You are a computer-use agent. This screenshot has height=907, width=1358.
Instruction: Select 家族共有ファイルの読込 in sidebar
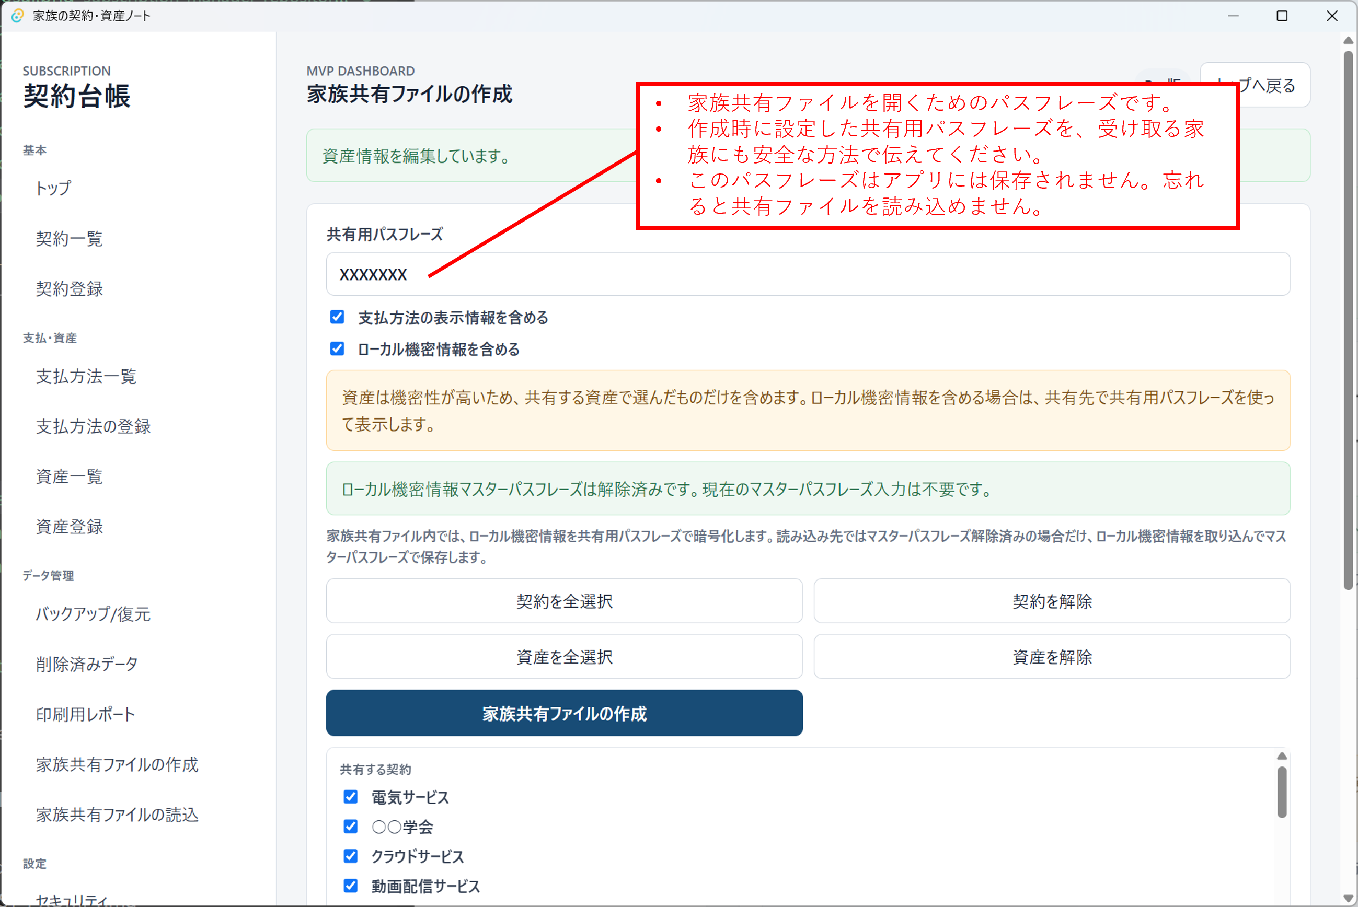pos(117,815)
